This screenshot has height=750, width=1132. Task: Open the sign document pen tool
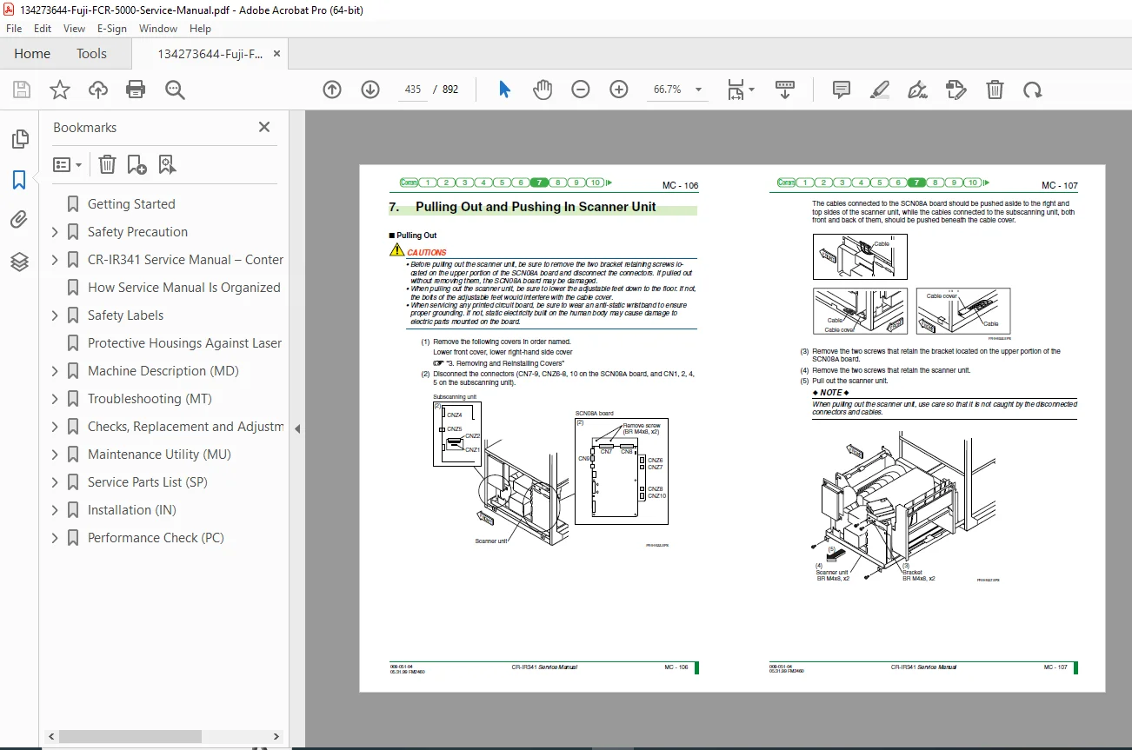[917, 90]
